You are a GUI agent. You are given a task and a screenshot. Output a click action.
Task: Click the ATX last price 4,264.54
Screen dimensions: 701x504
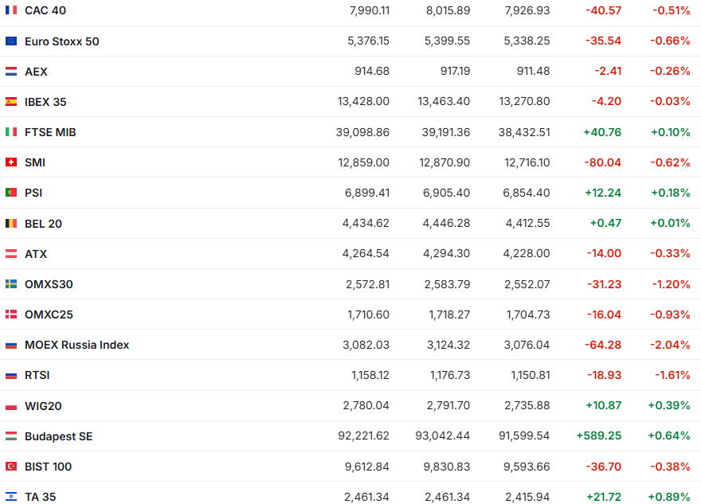pos(366,254)
